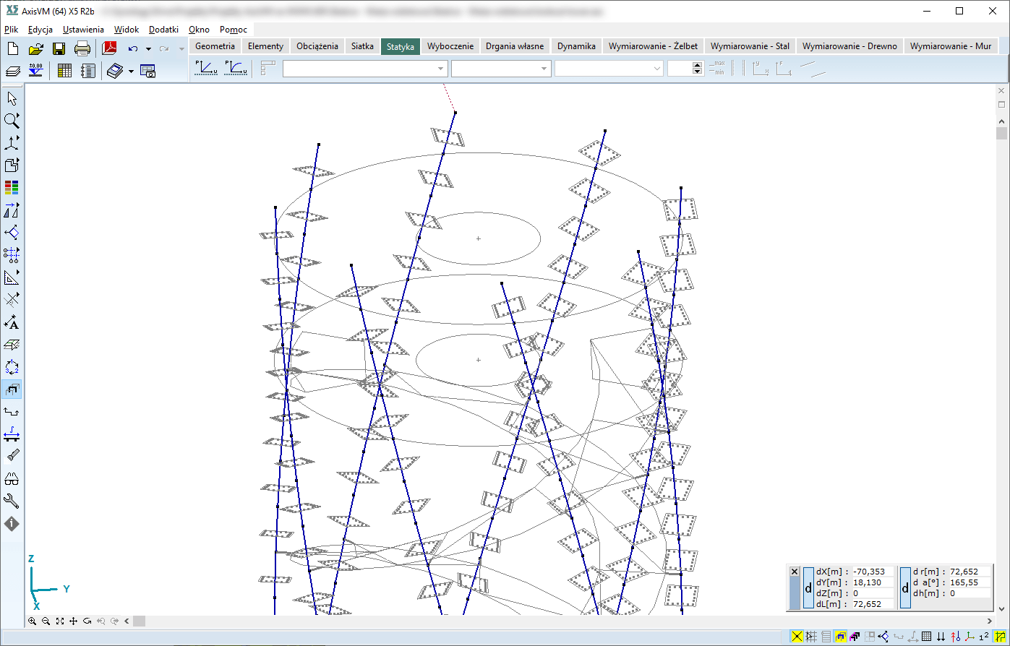Expand the undo history dropdown arrow
The image size is (1010, 646).
[148, 49]
